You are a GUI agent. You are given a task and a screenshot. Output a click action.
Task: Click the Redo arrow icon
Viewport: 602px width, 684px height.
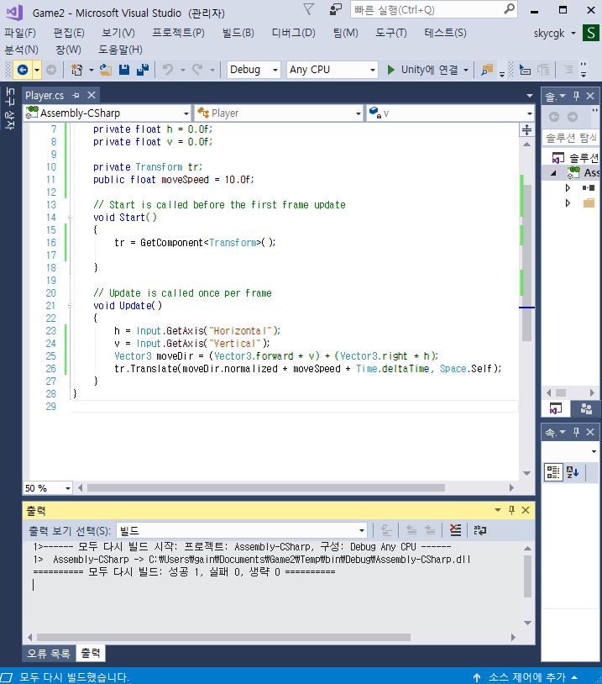pos(197,70)
